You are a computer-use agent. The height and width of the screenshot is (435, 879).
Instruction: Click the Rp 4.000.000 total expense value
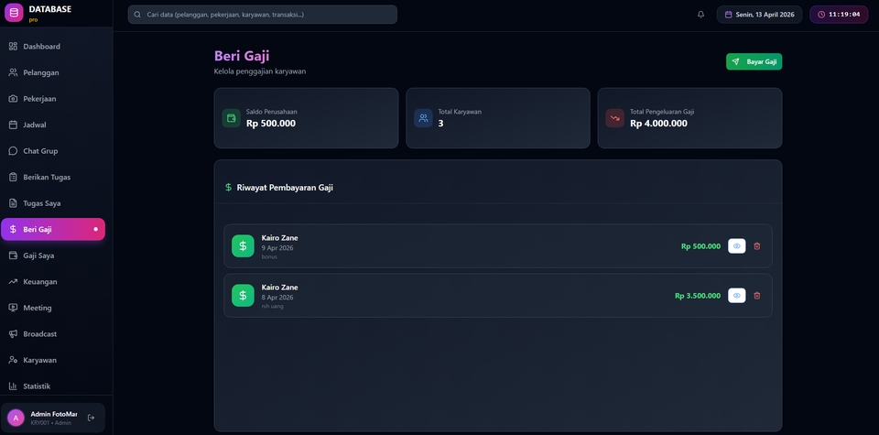pos(658,124)
